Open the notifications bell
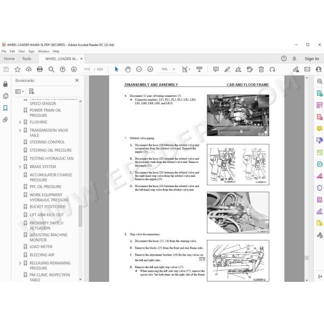Image resolution: width=324 pixels, height=324 pixels. pyautogui.click(x=294, y=59)
